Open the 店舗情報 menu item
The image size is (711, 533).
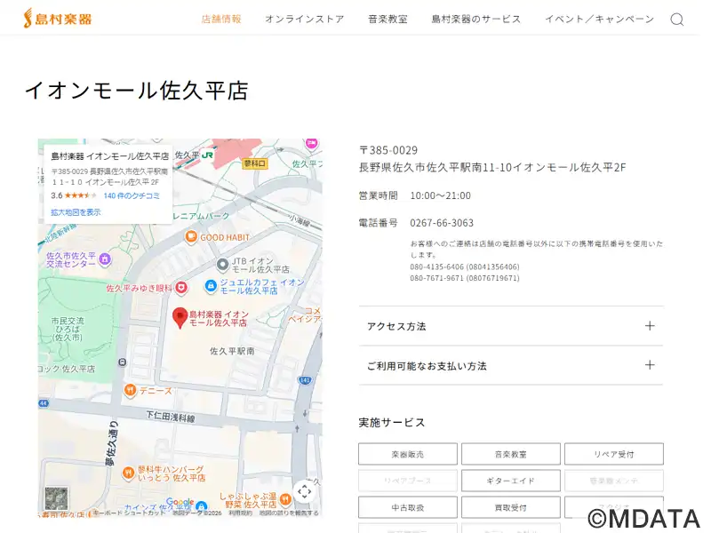click(x=220, y=19)
